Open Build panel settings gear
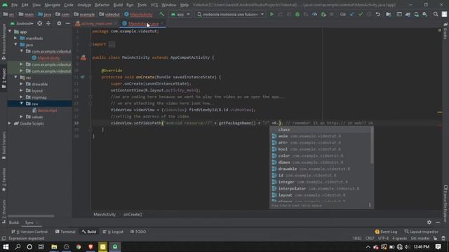The height and width of the screenshot is (252, 449). click(429, 222)
